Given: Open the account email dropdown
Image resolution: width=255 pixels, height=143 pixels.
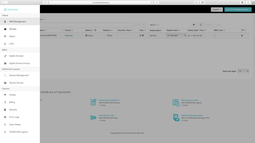Looking at the screenshot, I should tap(238, 10).
